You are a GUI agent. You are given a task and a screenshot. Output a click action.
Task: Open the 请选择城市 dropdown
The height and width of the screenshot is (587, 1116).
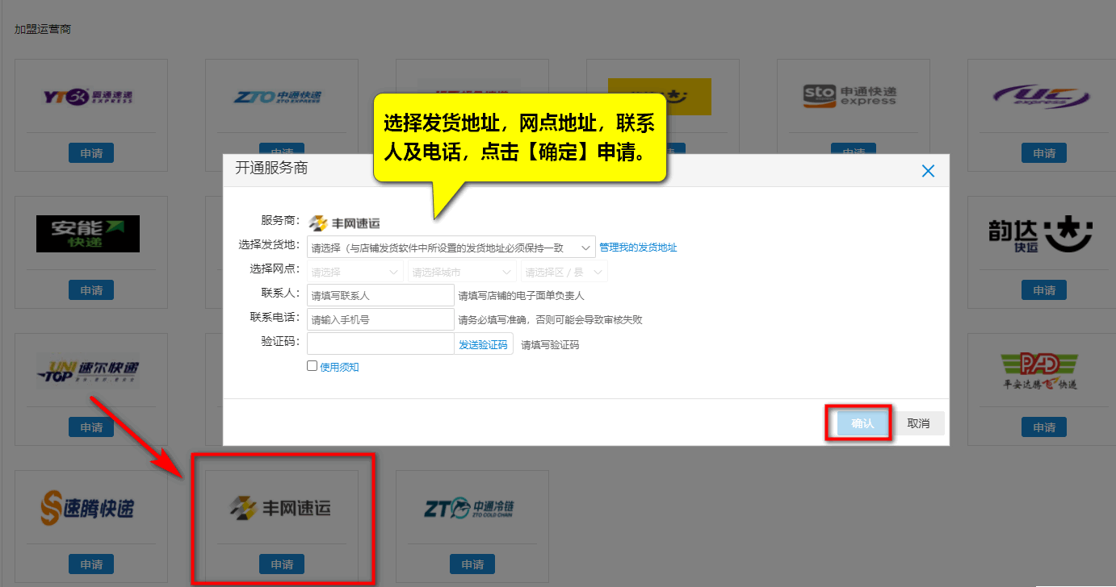(462, 272)
